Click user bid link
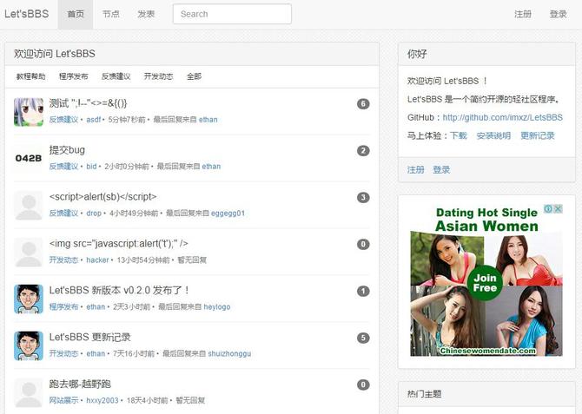Screen dimensions: 582x414 [91, 167]
